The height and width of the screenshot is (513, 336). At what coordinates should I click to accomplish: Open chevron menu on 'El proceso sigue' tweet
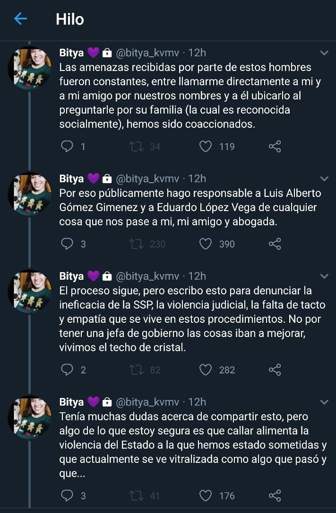324,276
